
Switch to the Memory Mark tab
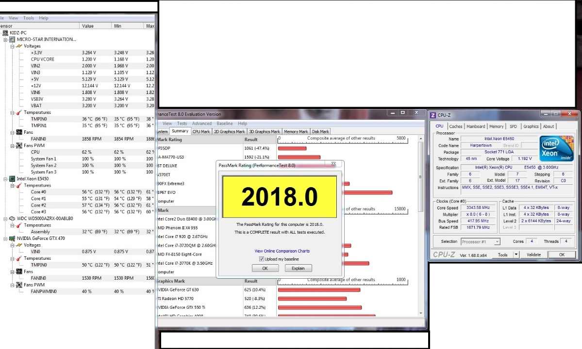[x=296, y=131]
